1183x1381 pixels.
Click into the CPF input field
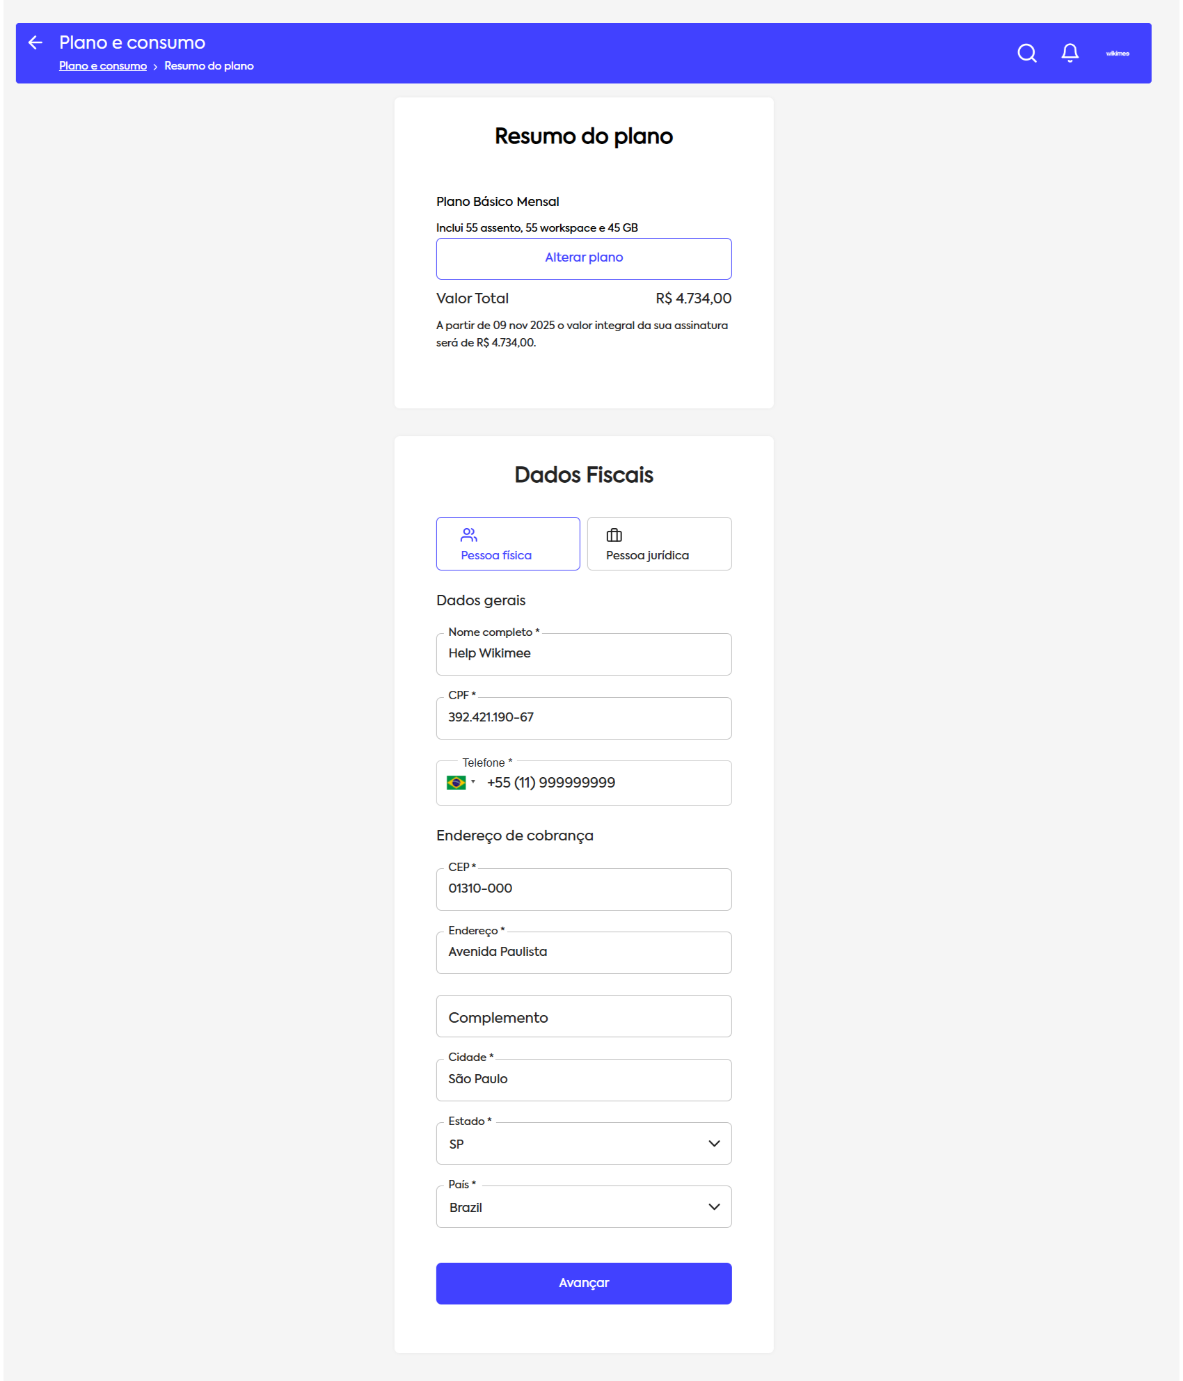pos(583,718)
